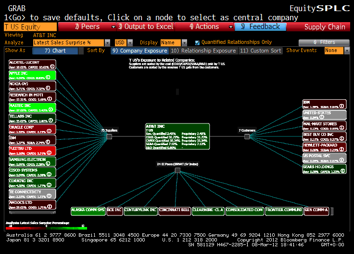Click the info icon on Cisco Systems node
The width and height of the screenshot is (354, 254).
coord(49,174)
